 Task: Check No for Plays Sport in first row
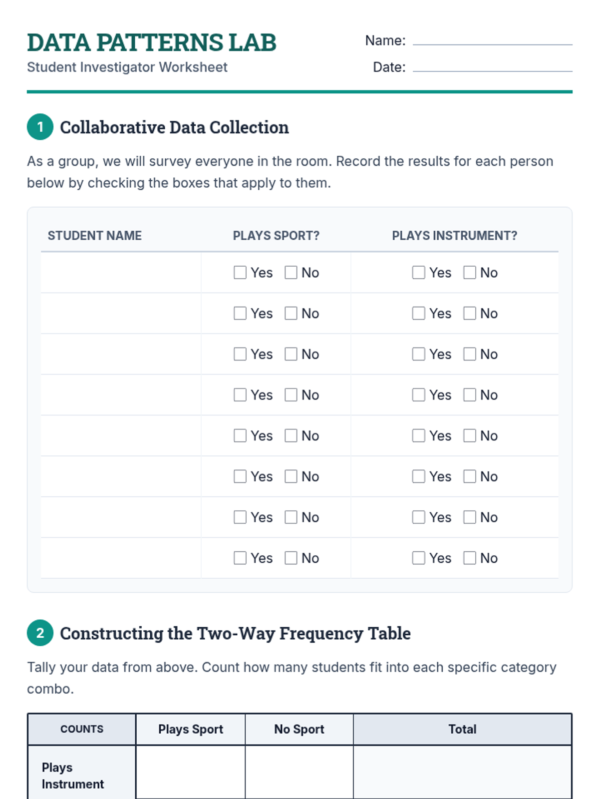pyautogui.click(x=291, y=272)
